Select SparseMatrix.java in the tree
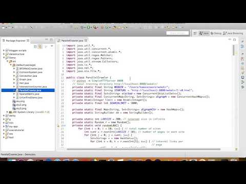 pos(29,94)
